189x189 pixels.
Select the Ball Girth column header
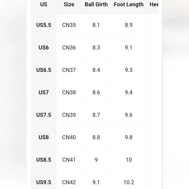(x=96, y=5)
